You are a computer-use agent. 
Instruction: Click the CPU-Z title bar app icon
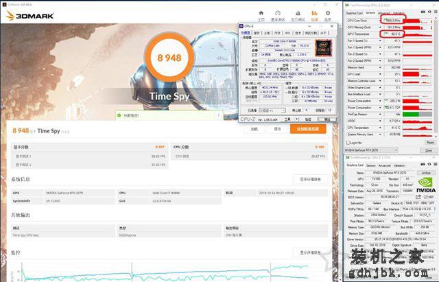click(241, 26)
